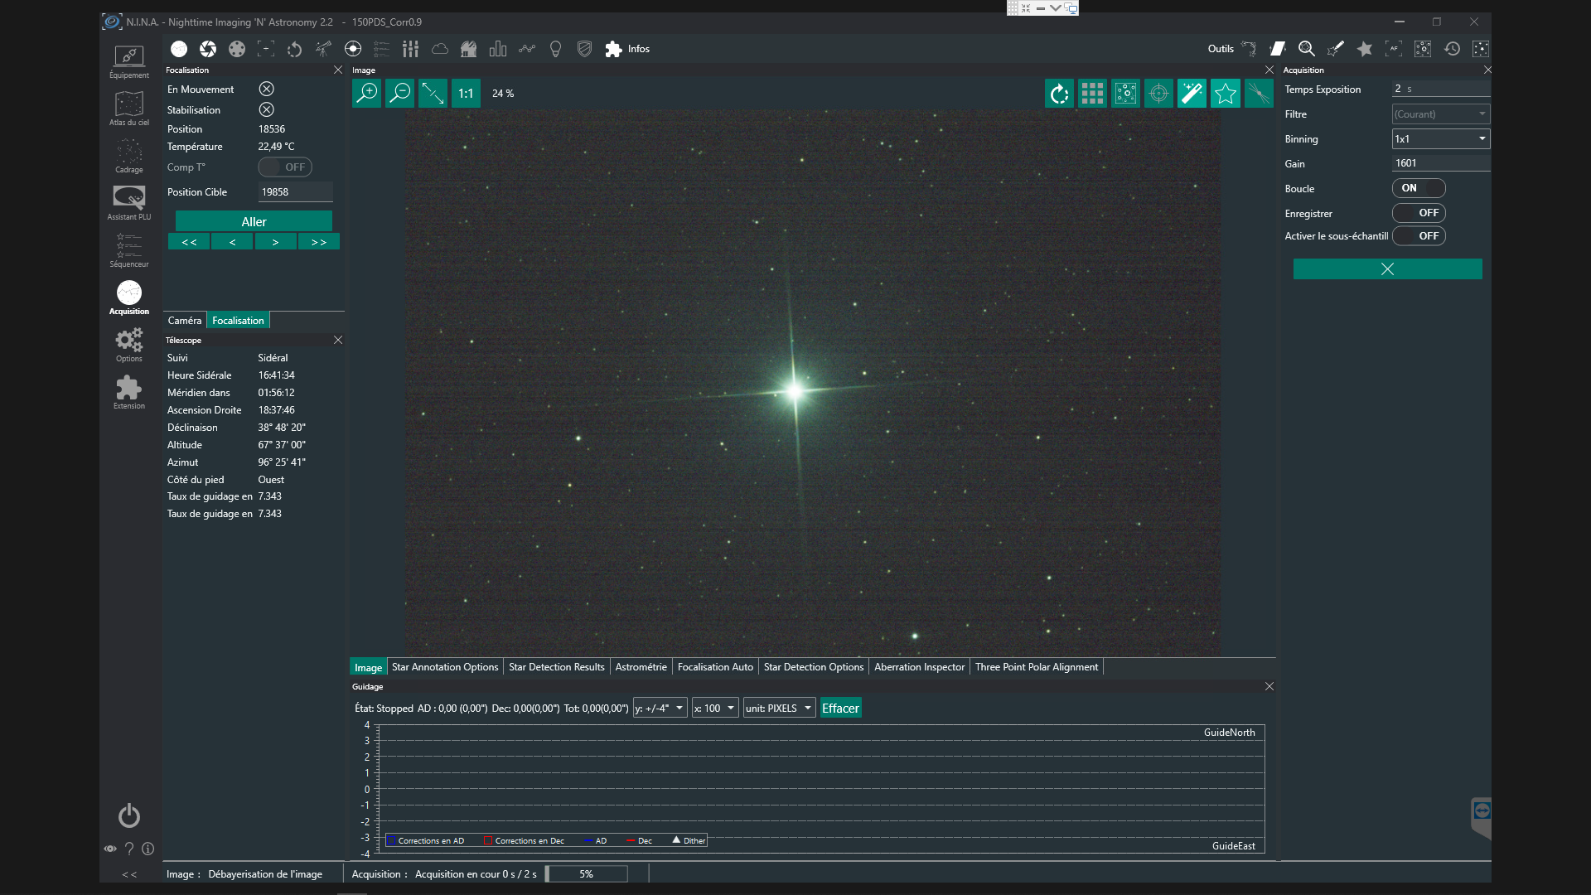
Task: Open the unit: PIXELS dropdown
Action: point(780,709)
